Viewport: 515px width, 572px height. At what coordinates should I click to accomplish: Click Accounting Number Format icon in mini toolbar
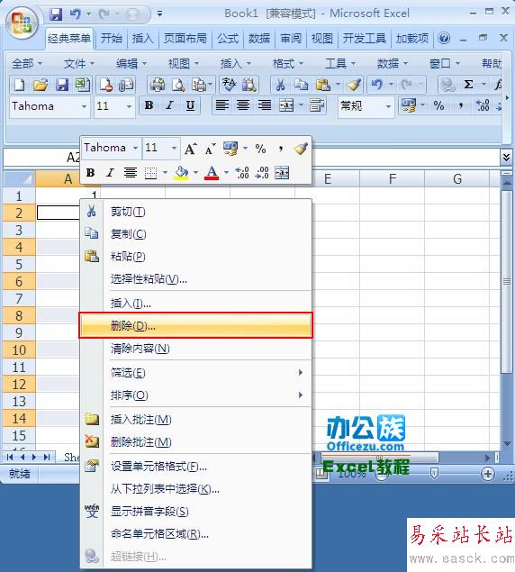pos(230,149)
